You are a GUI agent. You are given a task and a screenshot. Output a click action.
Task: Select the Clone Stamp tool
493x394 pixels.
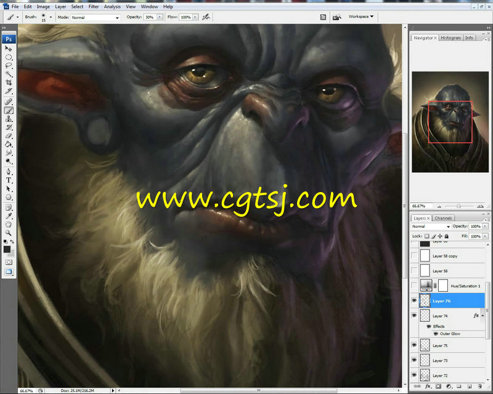pos(9,119)
